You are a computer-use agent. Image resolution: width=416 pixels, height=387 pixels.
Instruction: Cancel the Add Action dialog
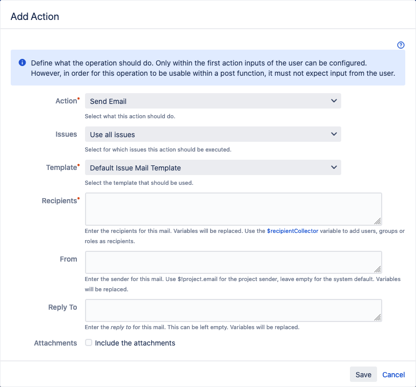click(393, 375)
